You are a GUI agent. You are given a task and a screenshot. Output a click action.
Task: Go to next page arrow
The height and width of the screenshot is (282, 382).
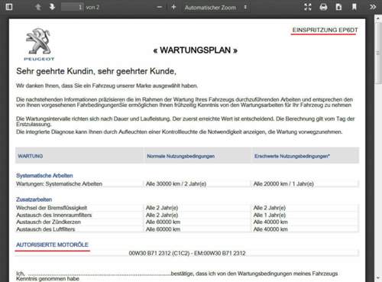point(52,7)
